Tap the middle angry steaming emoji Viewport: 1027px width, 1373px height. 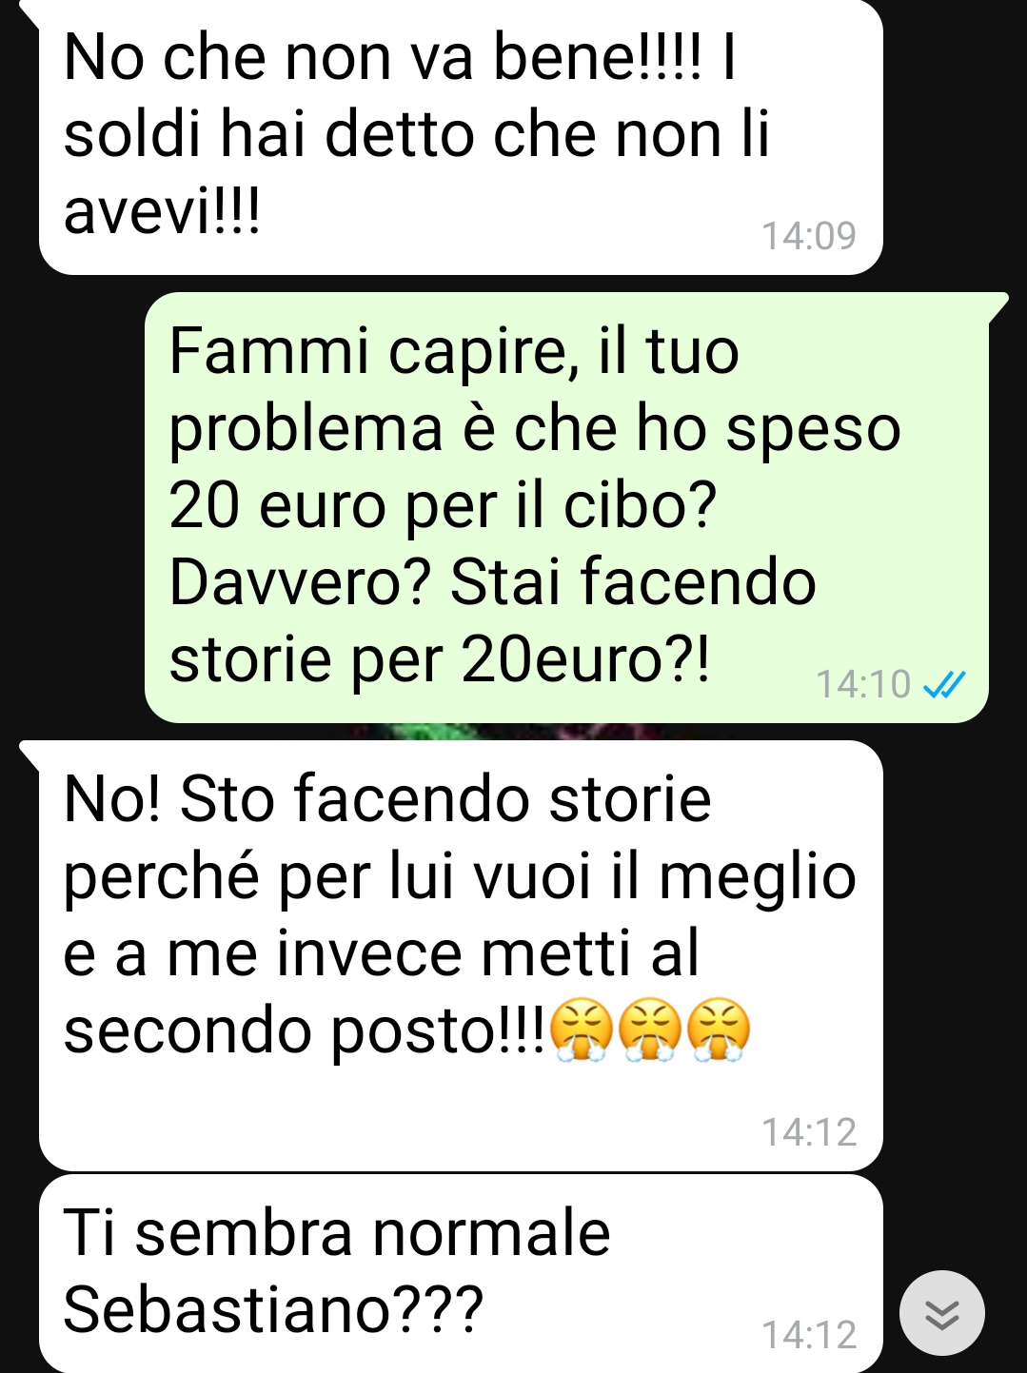[x=651, y=1030]
